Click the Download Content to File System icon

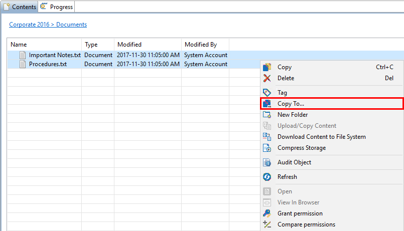click(267, 137)
